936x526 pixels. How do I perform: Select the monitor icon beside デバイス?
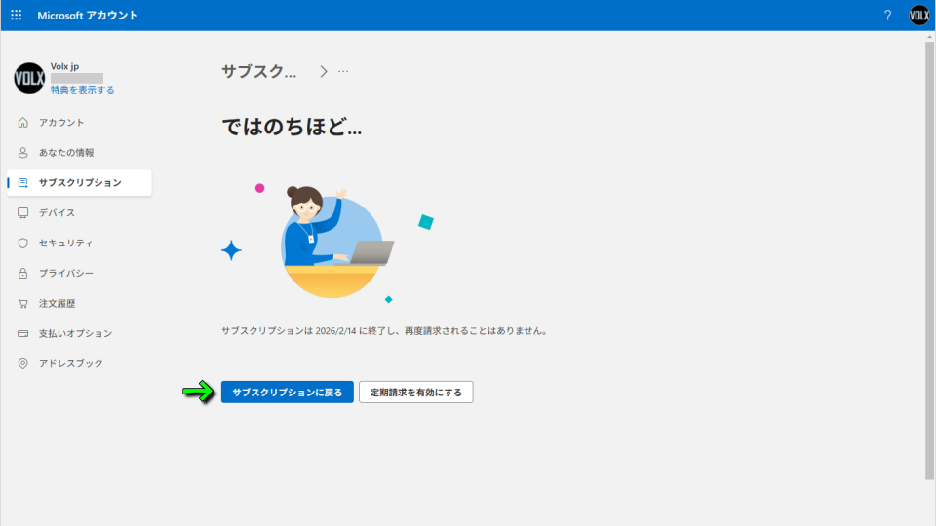tap(23, 213)
